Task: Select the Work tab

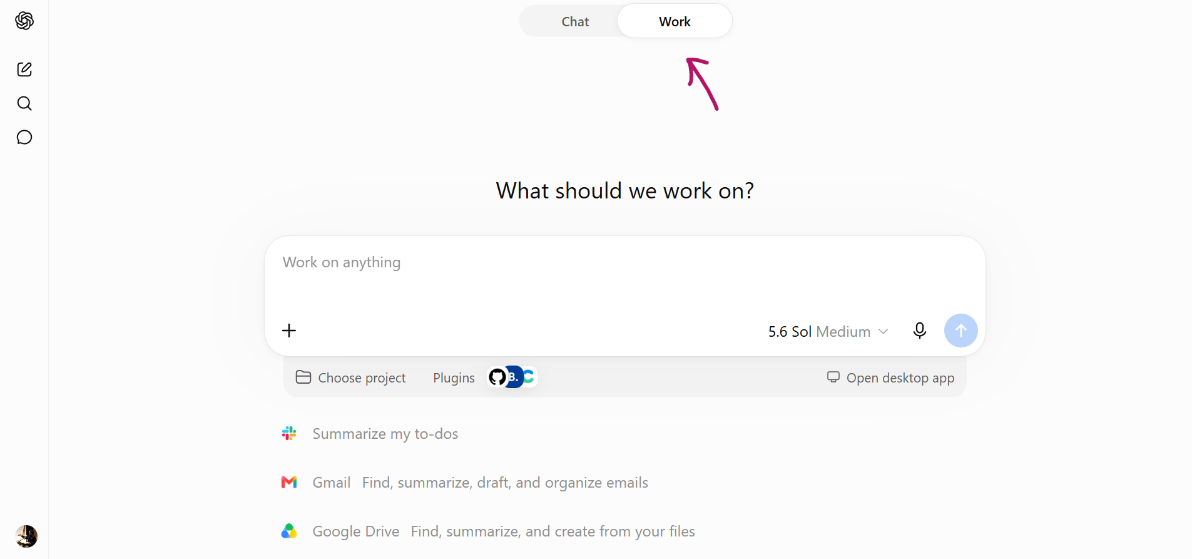Action: pos(675,21)
